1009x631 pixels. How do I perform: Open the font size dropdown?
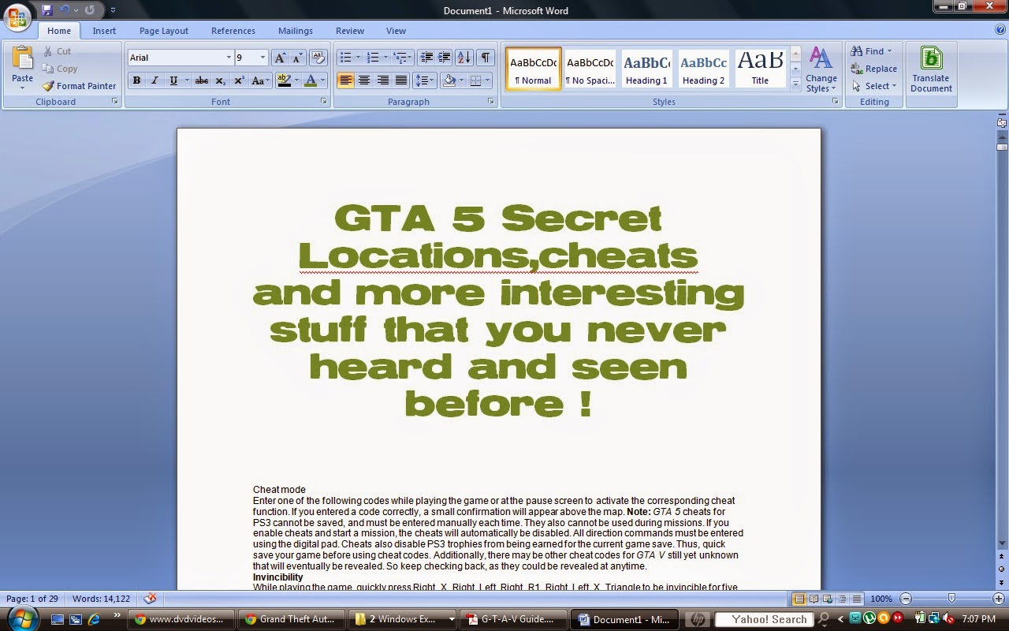point(262,58)
